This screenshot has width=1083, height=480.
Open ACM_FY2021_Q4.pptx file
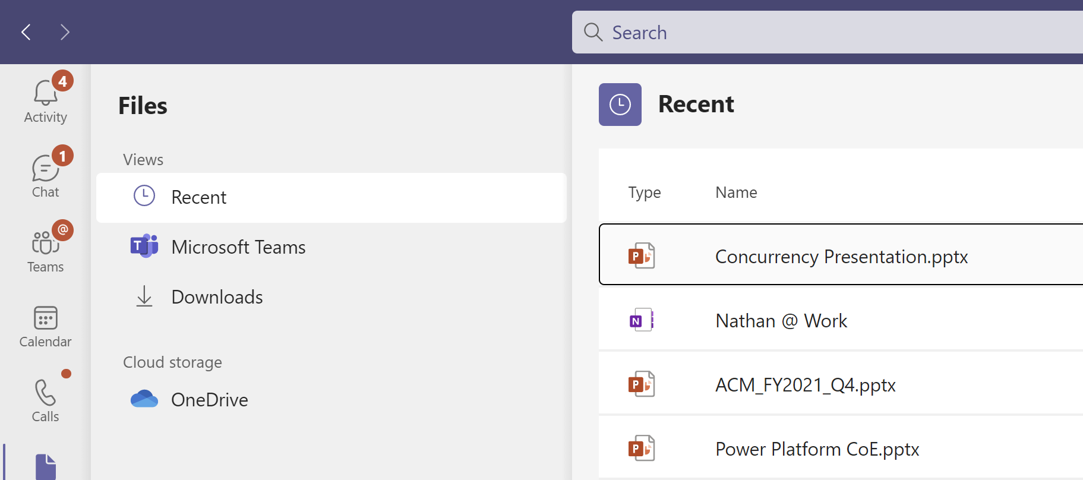805,385
